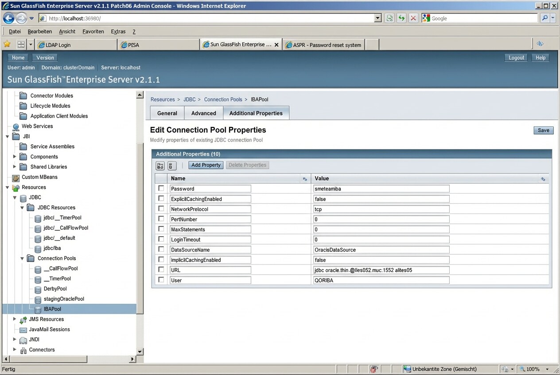560x375 pixels.
Task: Click the sort icon in Value column header
Action: tap(543, 179)
